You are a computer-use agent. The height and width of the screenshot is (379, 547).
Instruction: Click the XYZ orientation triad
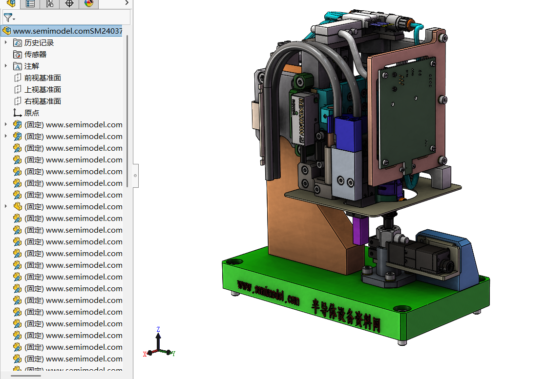pos(159,342)
